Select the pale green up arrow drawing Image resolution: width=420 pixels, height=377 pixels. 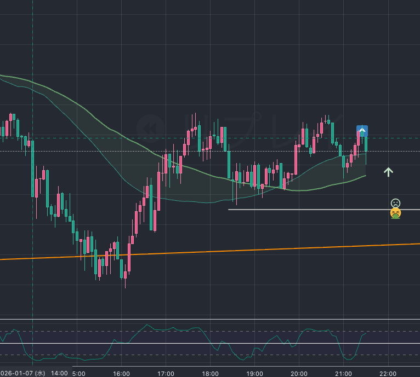pyautogui.click(x=388, y=172)
